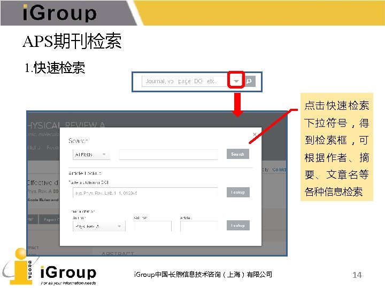Viewport: 385px width, 288px height.
Task: Click the iGroup header logo text
Action: pyautogui.click(x=60, y=13)
